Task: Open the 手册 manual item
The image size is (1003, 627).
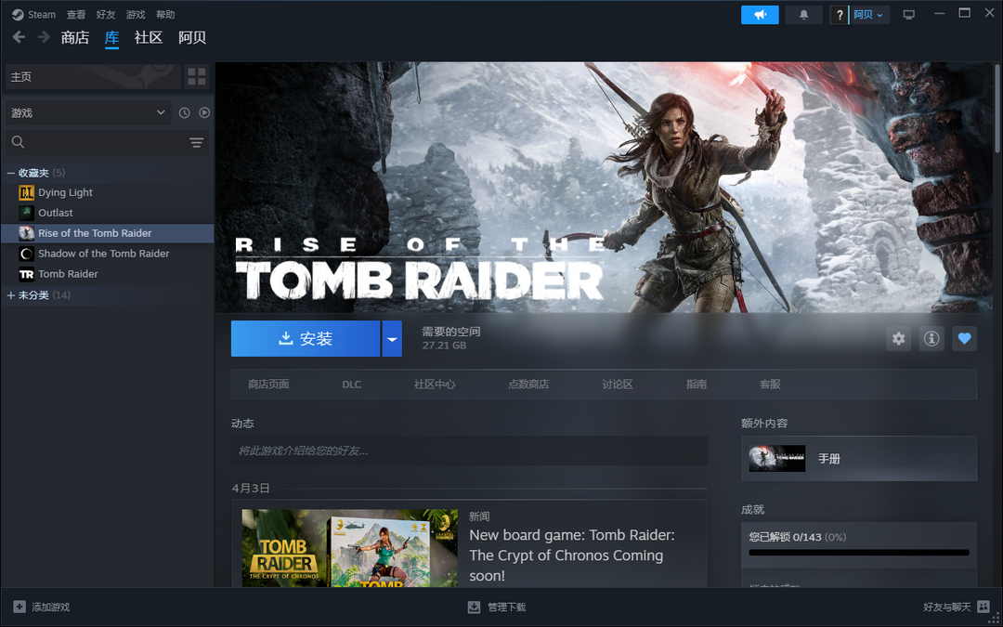Action: click(859, 459)
